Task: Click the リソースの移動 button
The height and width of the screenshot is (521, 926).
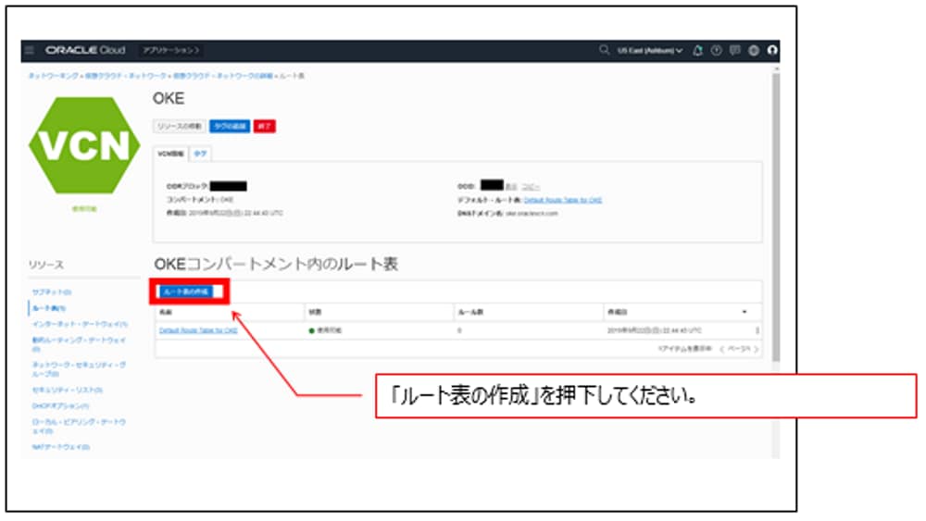Action: tap(180, 126)
